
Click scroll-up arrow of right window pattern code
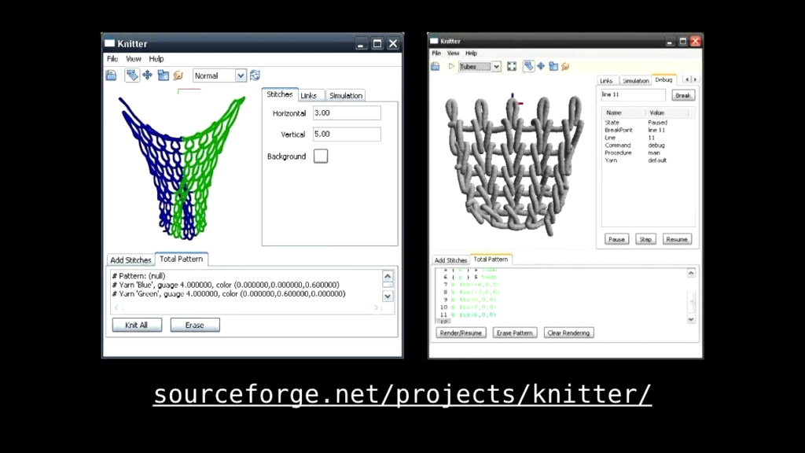coord(691,273)
